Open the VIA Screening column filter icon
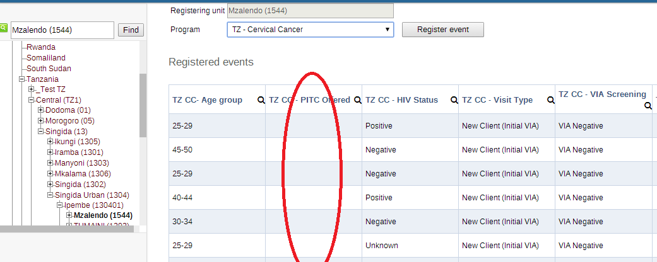This screenshot has width=657, height=262. (x=648, y=106)
